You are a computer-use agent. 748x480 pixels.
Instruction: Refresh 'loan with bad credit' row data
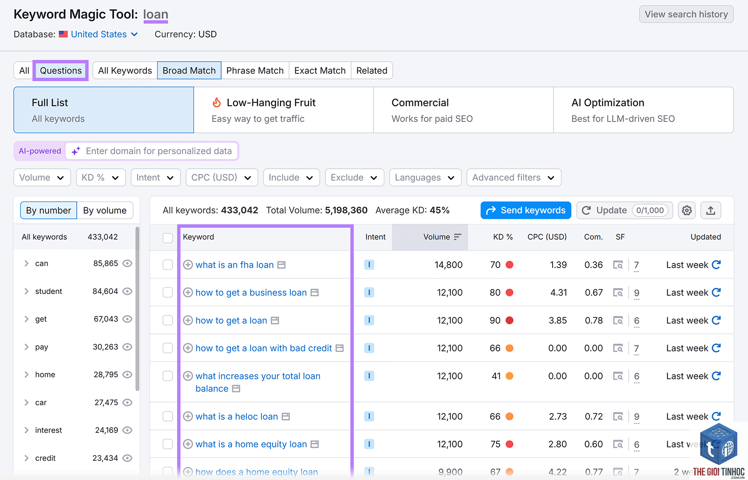(716, 348)
